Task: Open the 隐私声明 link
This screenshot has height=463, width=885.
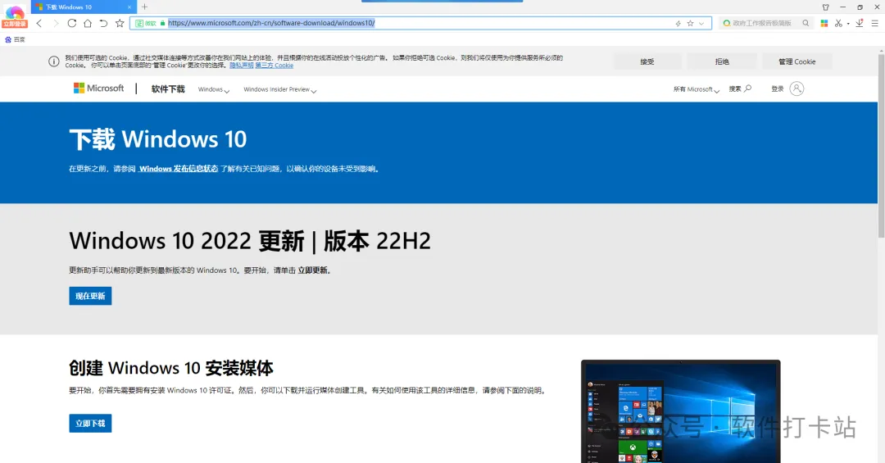Action: point(242,66)
